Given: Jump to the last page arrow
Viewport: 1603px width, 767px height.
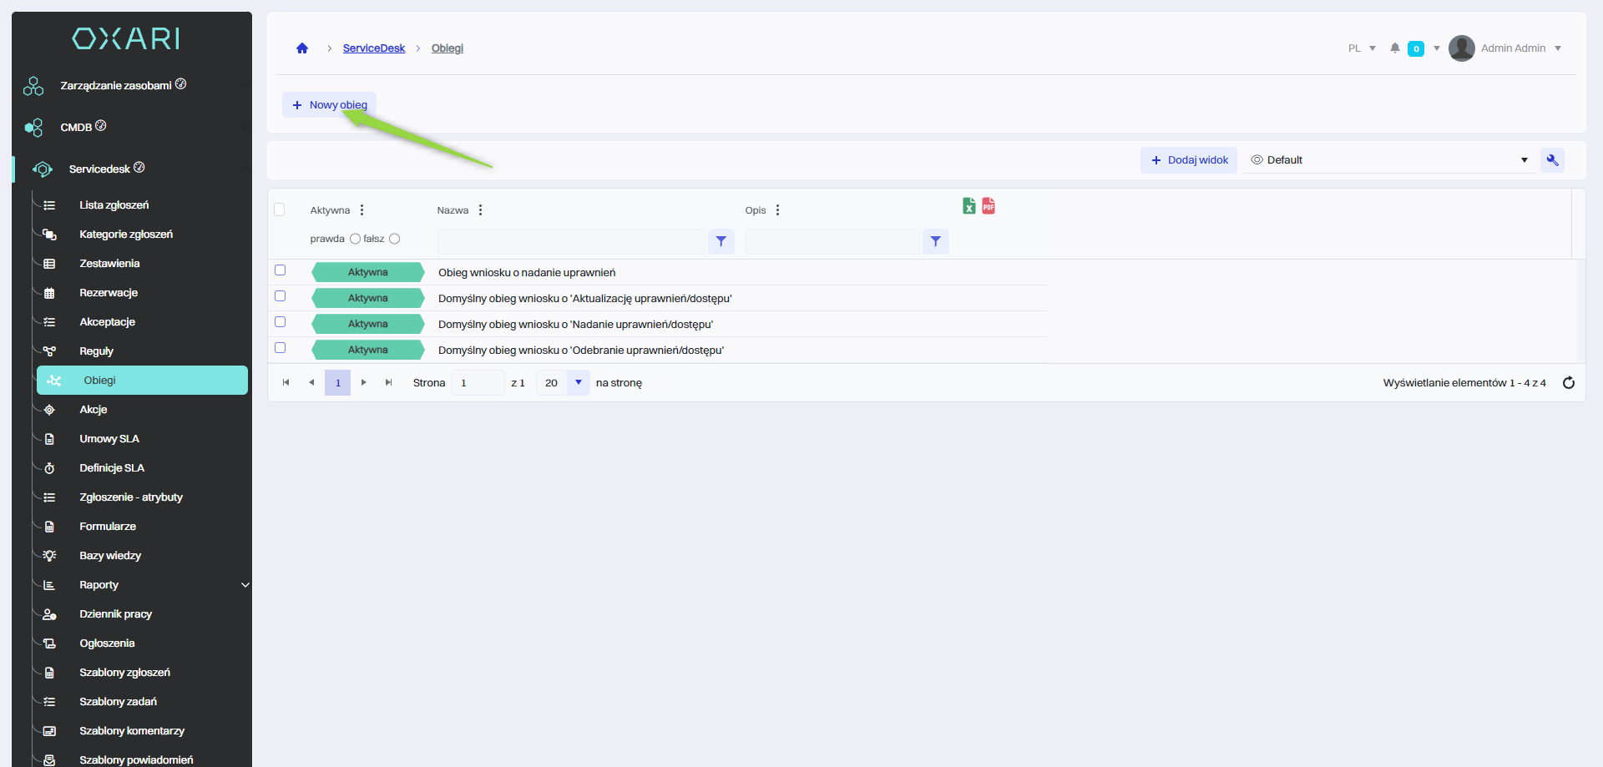Looking at the screenshot, I should click(x=388, y=383).
